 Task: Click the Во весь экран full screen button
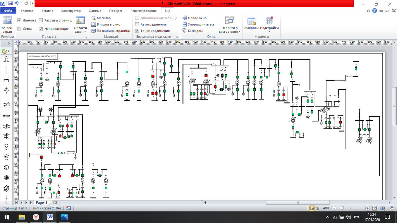pos(7,24)
